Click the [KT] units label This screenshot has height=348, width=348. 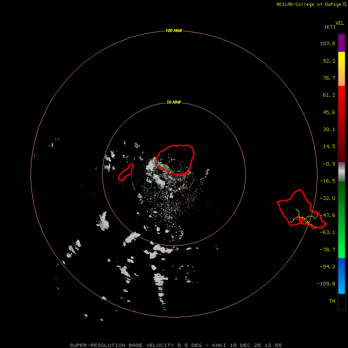330,27
